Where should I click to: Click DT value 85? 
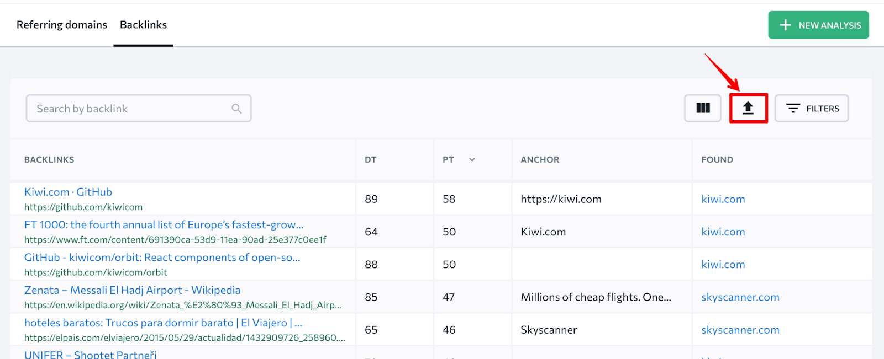[x=371, y=297]
